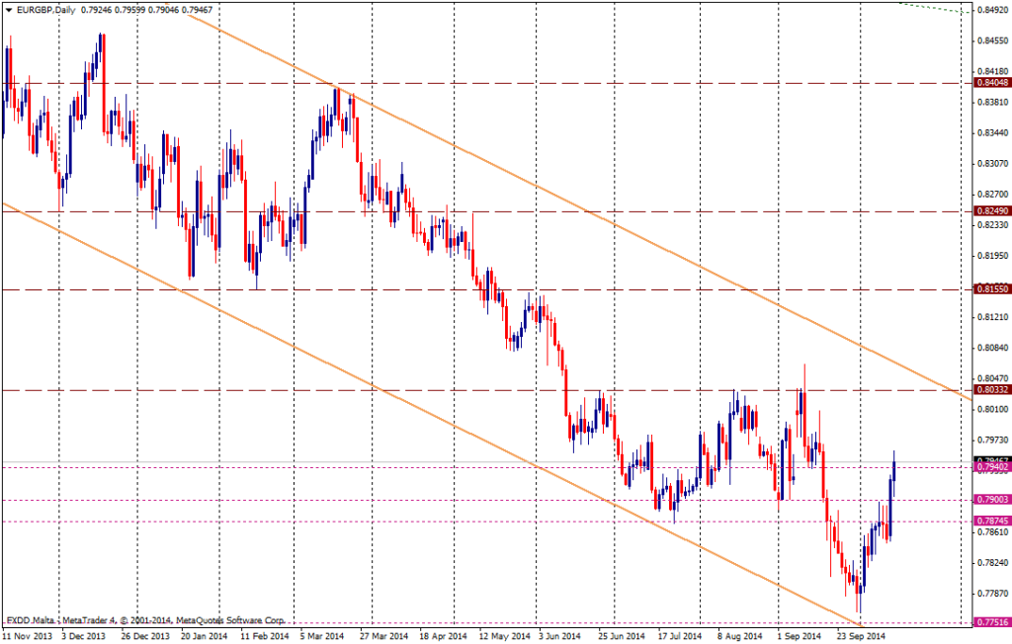Click the 0.80332 resistance price label
1012x644 pixels.
[992, 390]
